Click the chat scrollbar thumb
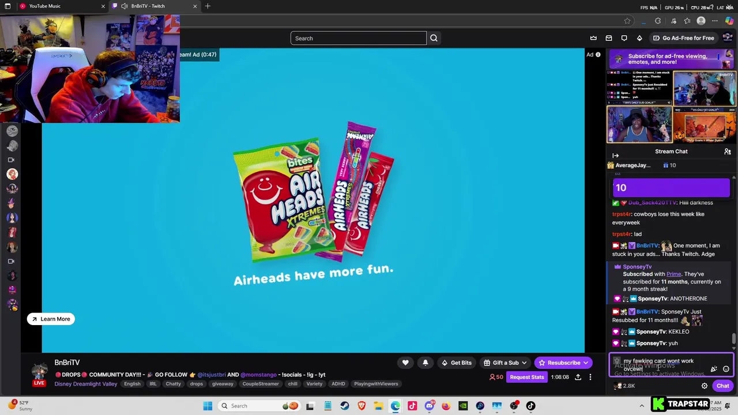Image resolution: width=738 pixels, height=415 pixels. (x=734, y=338)
